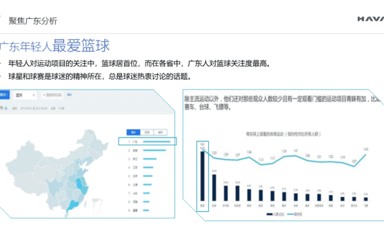Image resolution: width=384 pixels, height=243 pixels.
Task: Open the 篮球 keyword search box
Action: pyautogui.click(x=25, y=95)
